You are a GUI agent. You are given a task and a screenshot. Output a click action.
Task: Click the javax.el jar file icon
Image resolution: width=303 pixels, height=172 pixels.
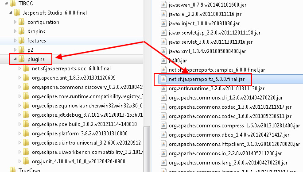[163, 14]
